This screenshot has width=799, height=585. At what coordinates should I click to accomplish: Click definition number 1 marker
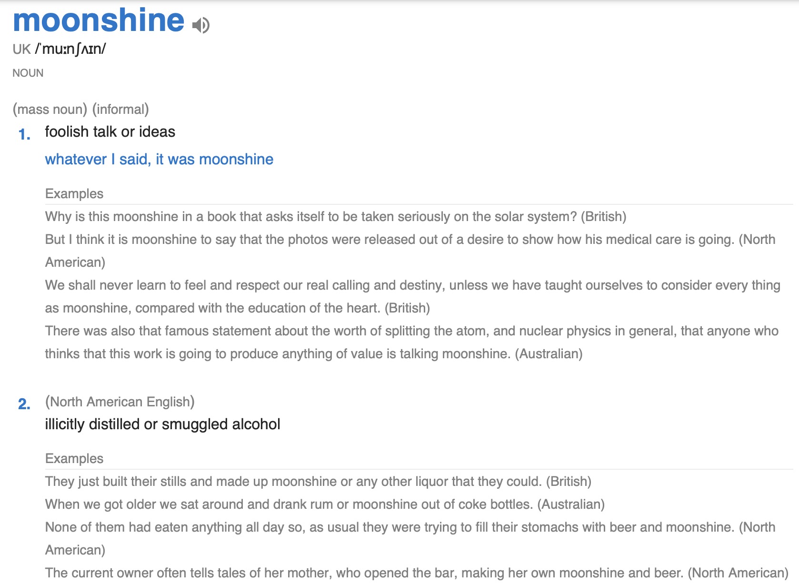24,134
